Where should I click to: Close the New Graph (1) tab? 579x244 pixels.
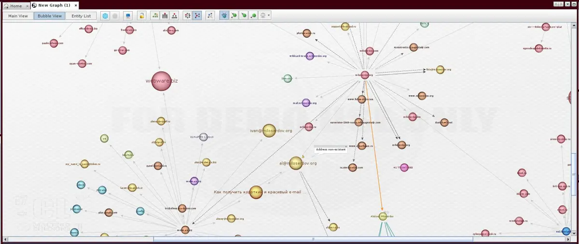point(76,5)
